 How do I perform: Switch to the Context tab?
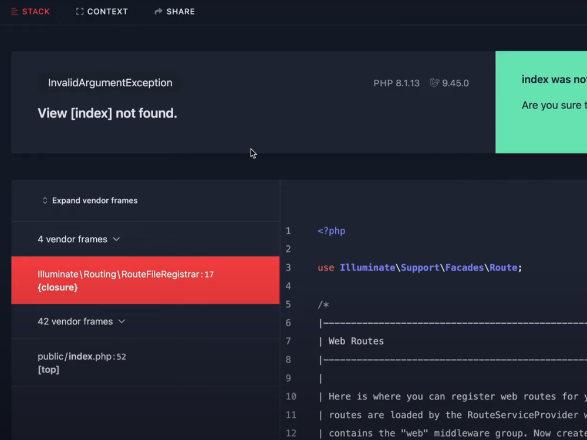(102, 12)
